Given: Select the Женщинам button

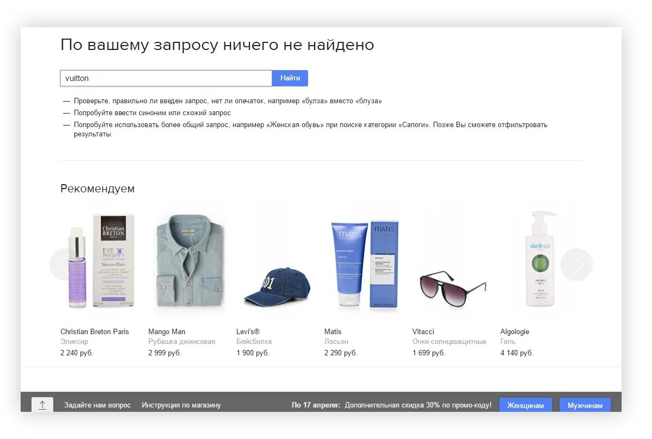Looking at the screenshot, I should pyautogui.click(x=525, y=405).
